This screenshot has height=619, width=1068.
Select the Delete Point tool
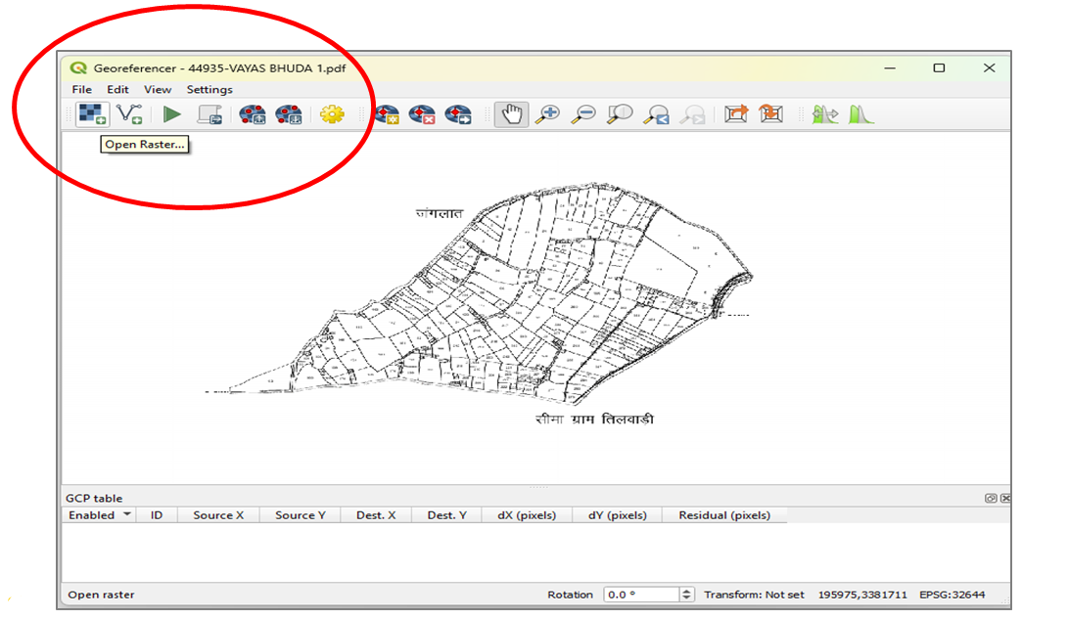[421, 114]
